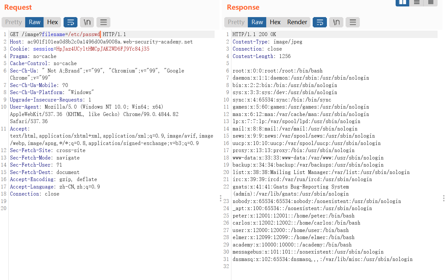This screenshot has width=445, height=280.
Task: Click the elmer user passwd entry
Action: [294, 237]
